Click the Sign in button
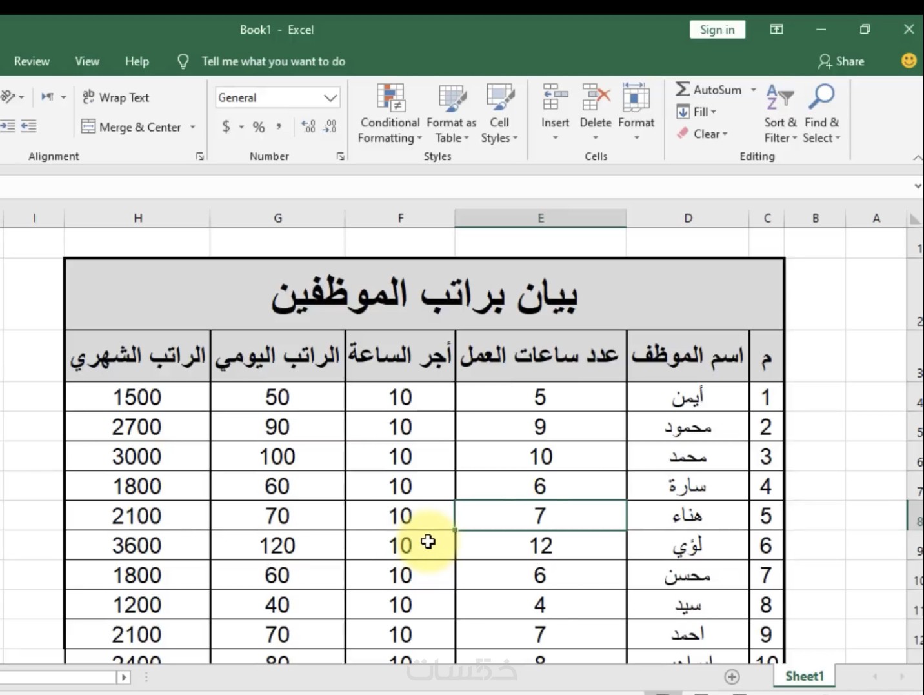This screenshot has height=695, width=924. point(718,30)
